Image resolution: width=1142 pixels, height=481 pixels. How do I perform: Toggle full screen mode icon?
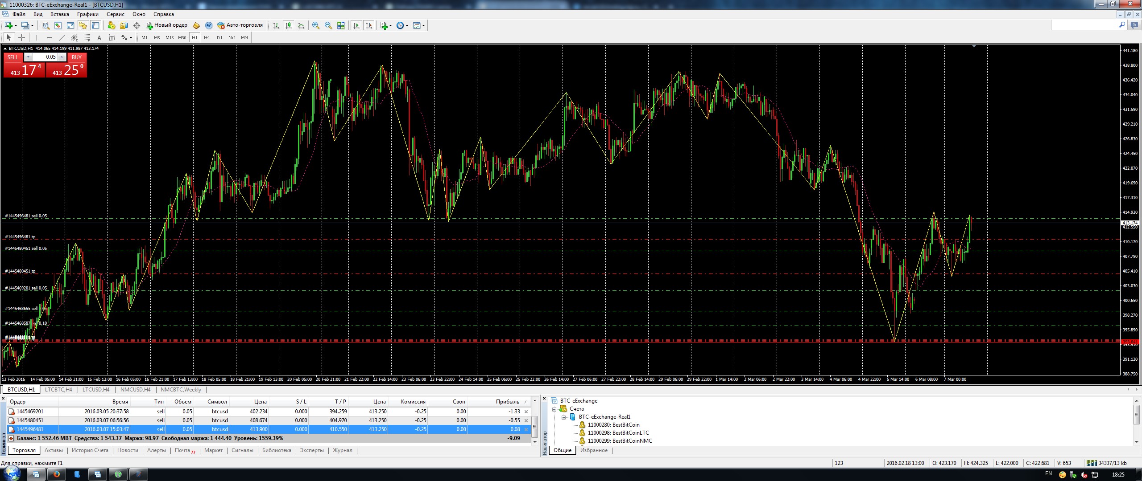[70, 25]
